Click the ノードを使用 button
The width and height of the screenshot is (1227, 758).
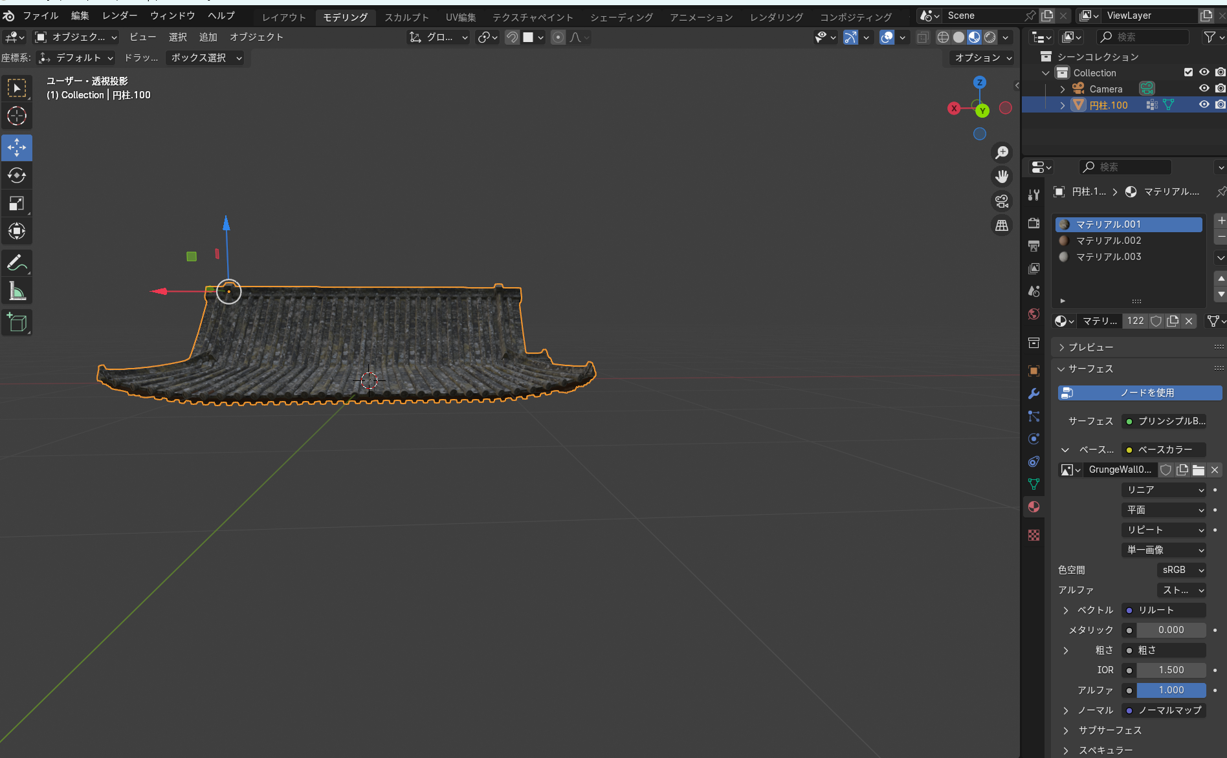pos(1140,393)
